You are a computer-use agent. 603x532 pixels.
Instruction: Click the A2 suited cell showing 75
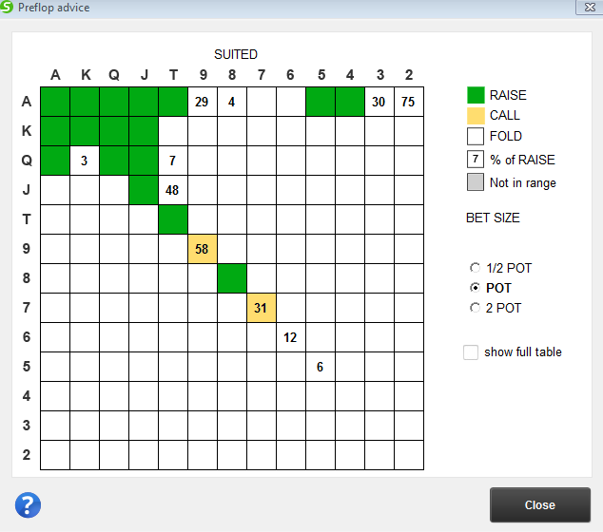[409, 102]
